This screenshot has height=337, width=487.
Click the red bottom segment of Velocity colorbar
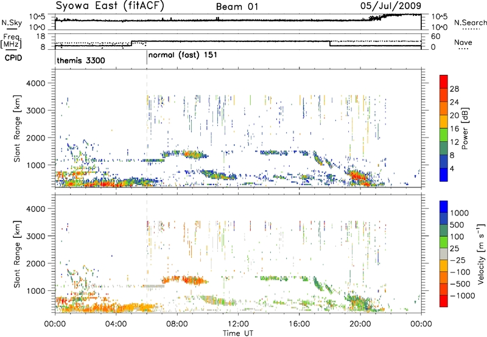pyautogui.click(x=444, y=301)
